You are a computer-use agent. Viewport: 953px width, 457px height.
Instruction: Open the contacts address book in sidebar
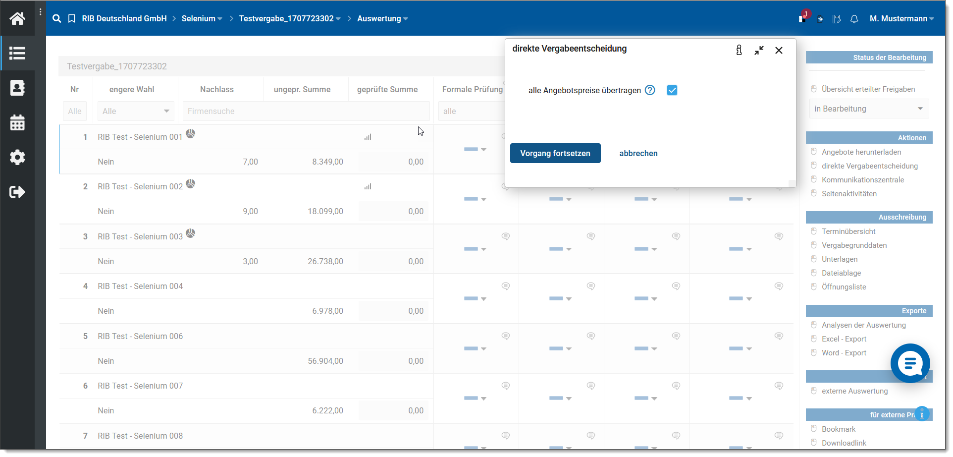click(17, 88)
